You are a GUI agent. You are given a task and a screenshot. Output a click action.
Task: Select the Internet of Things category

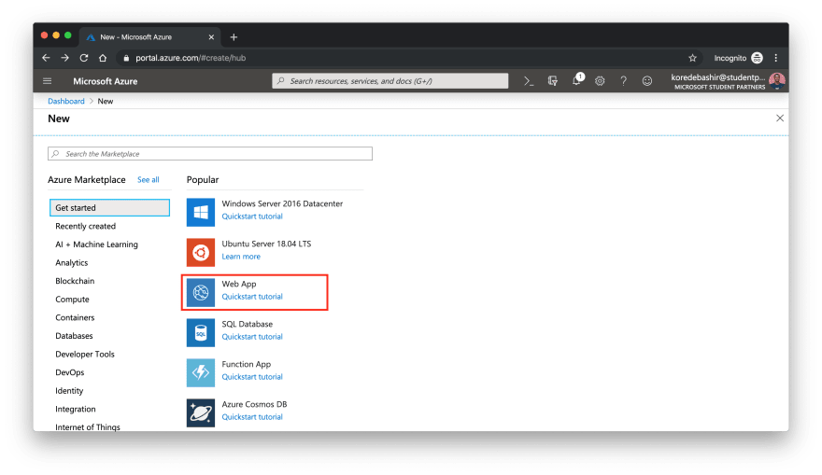click(x=88, y=427)
